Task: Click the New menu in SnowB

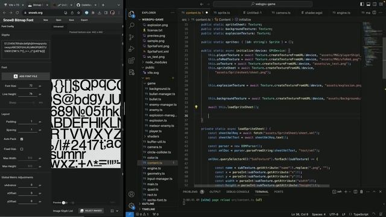Action: [46, 20]
